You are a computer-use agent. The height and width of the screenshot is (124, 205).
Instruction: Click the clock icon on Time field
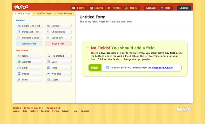coord(48,68)
